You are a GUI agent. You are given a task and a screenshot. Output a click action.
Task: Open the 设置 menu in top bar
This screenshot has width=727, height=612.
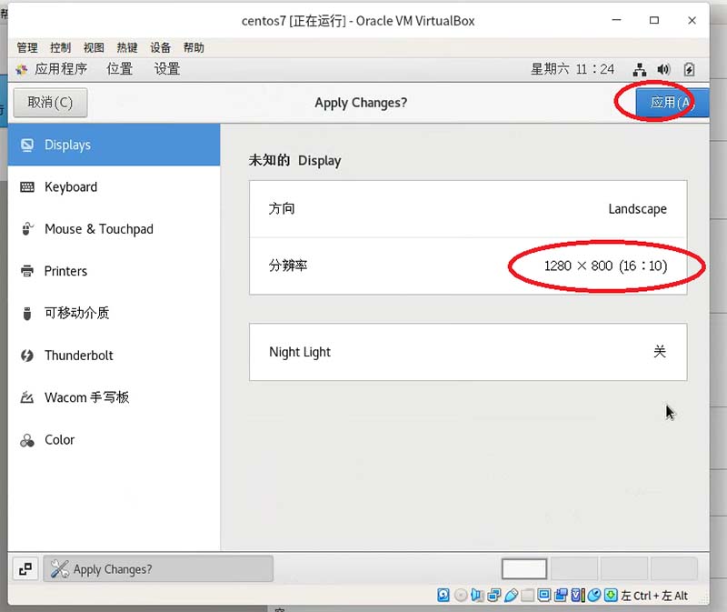point(167,70)
